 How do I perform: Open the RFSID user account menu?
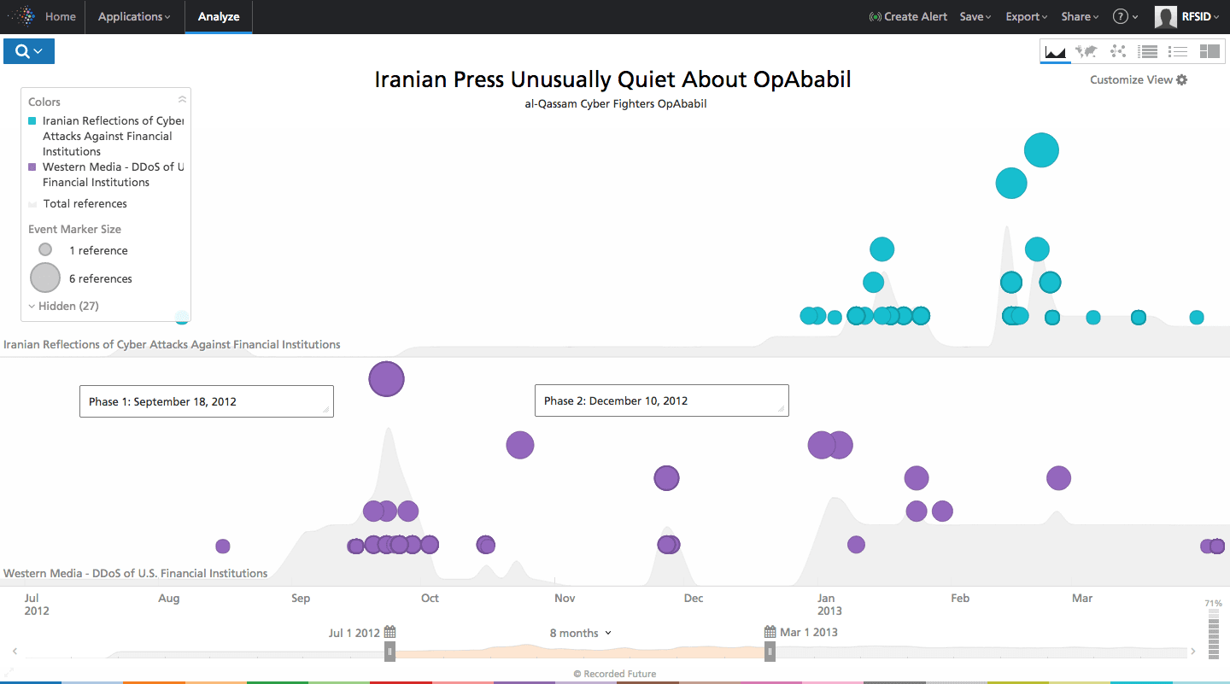[x=1200, y=16]
